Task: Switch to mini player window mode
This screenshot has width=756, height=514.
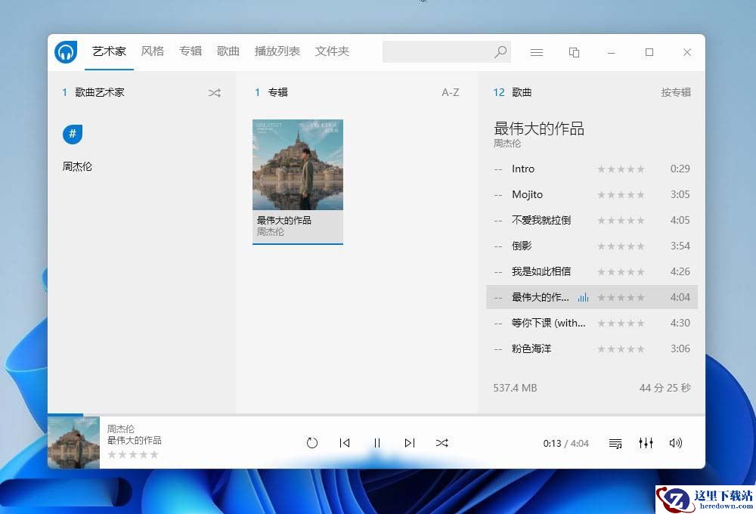Action: click(574, 52)
